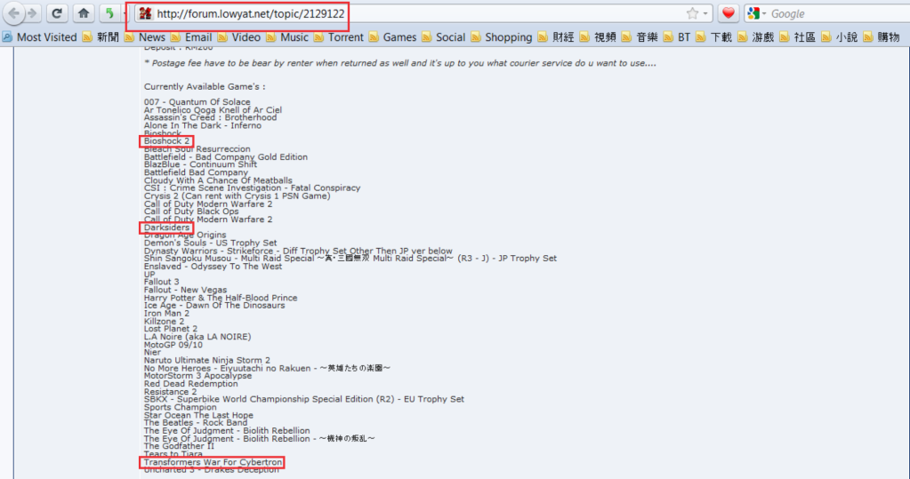Image resolution: width=910 pixels, height=479 pixels.
Task: Open the Shopping bookmarks folder
Action: tap(501, 37)
